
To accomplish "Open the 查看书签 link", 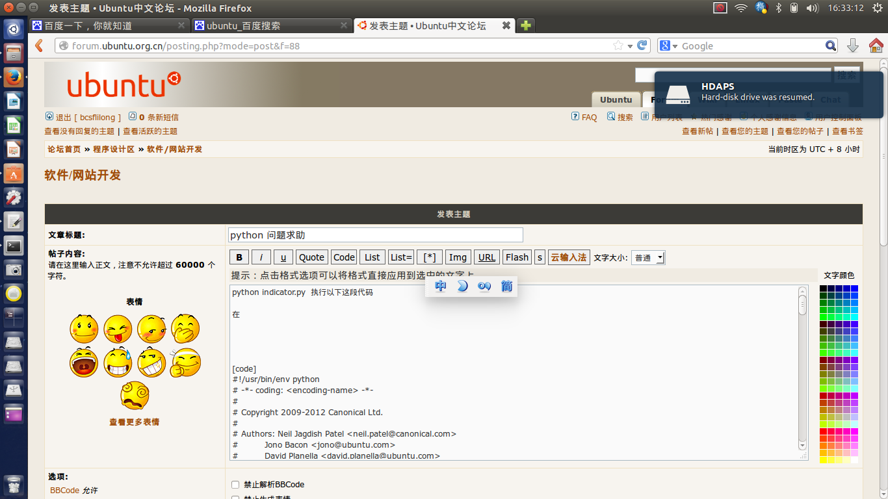I will (848, 131).
